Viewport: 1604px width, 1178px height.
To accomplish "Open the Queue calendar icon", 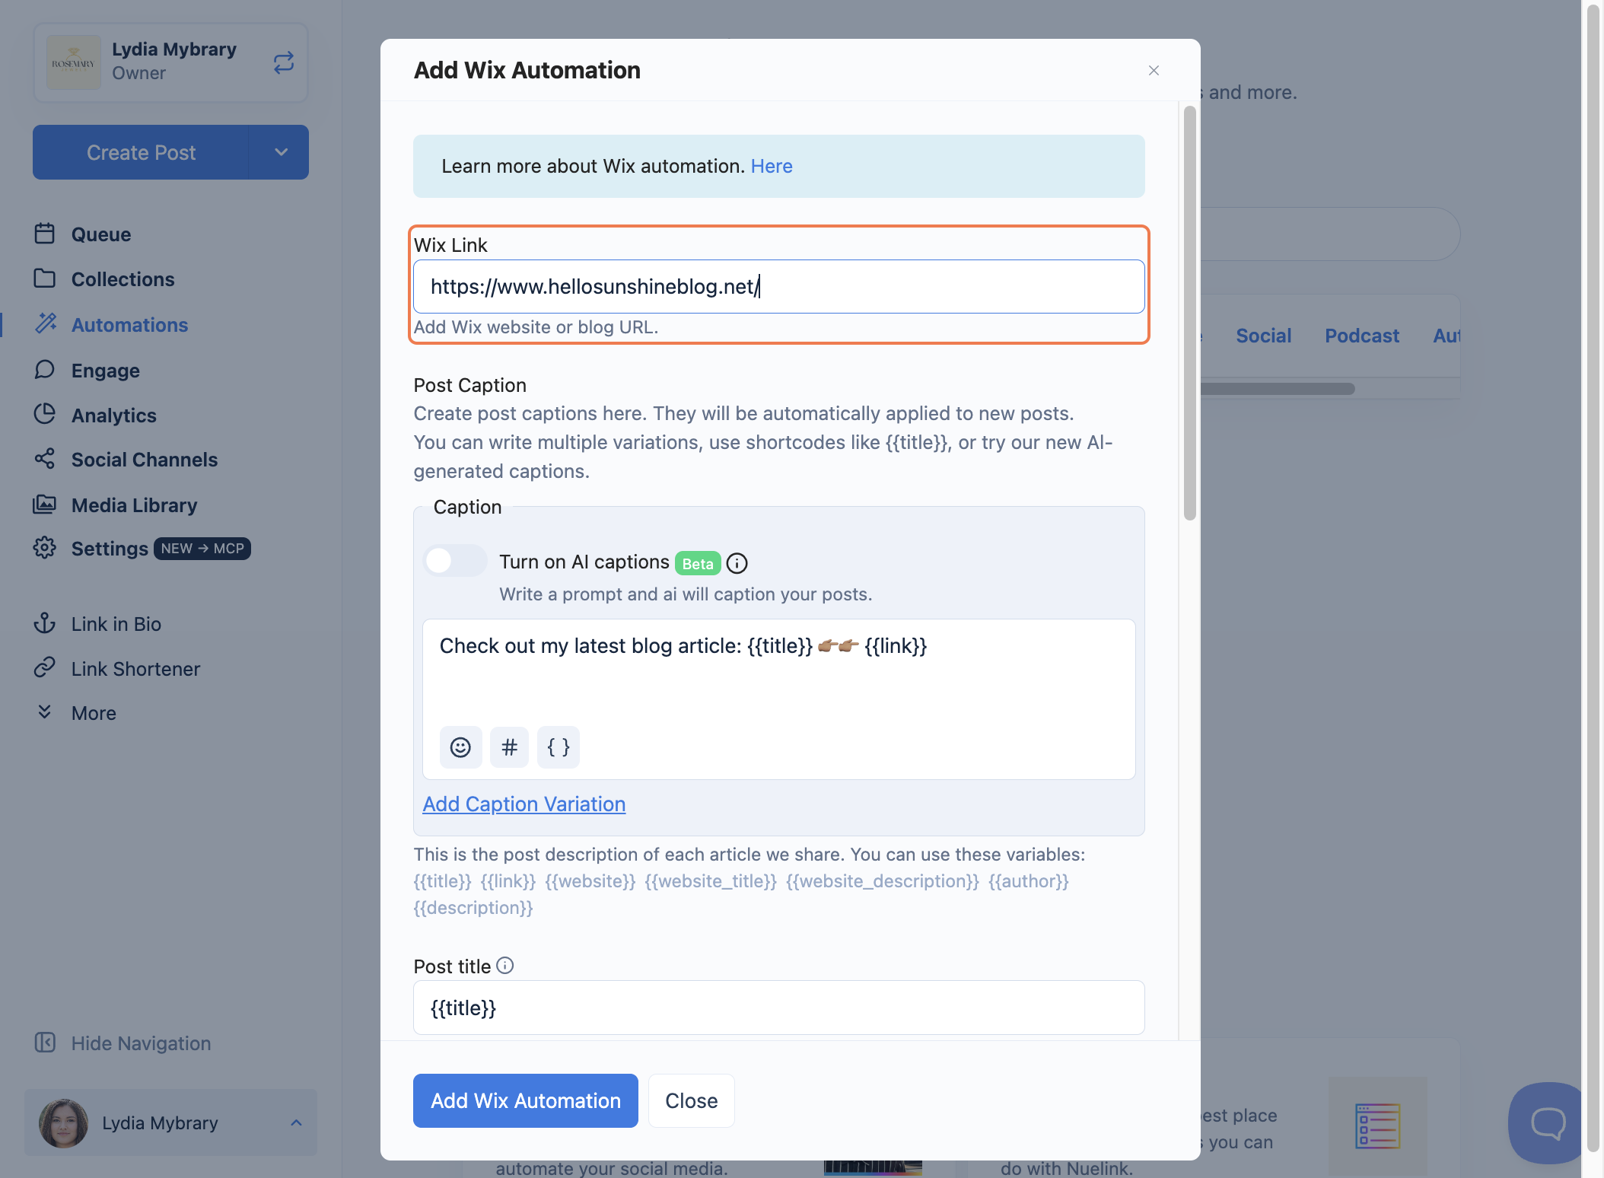I will coord(45,234).
